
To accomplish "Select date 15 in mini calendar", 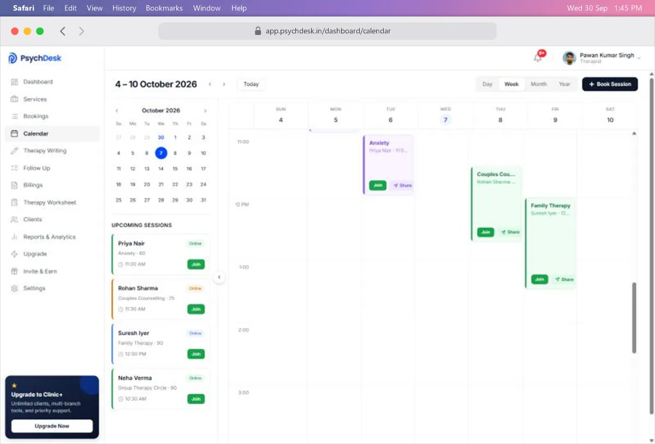I will (x=175, y=169).
